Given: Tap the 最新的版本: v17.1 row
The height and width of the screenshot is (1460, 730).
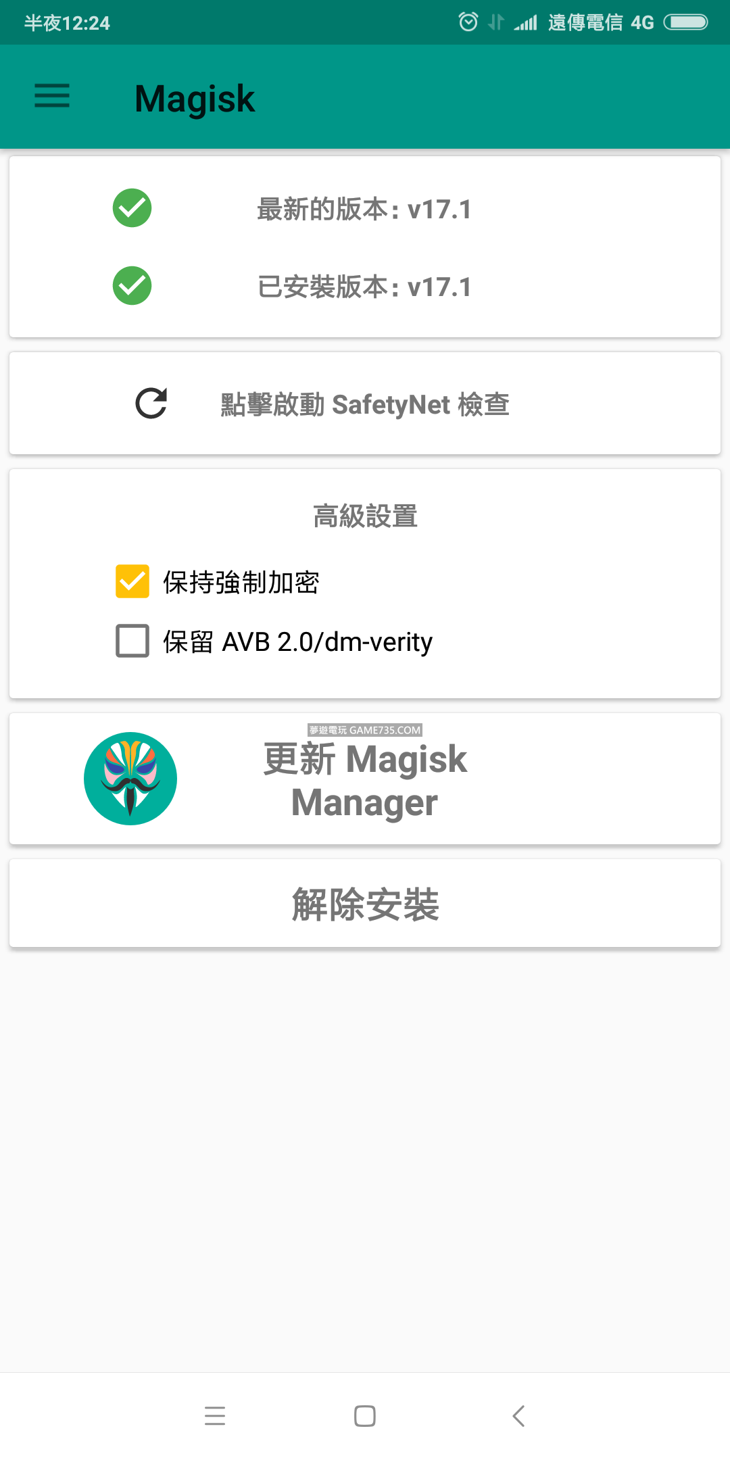Looking at the screenshot, I should 364,210.
